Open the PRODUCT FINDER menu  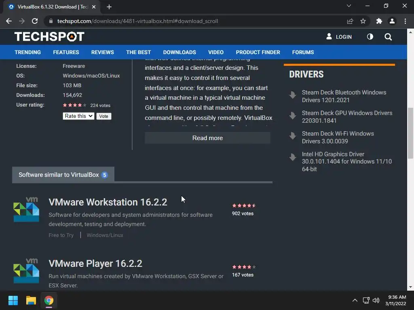point(258,52)
